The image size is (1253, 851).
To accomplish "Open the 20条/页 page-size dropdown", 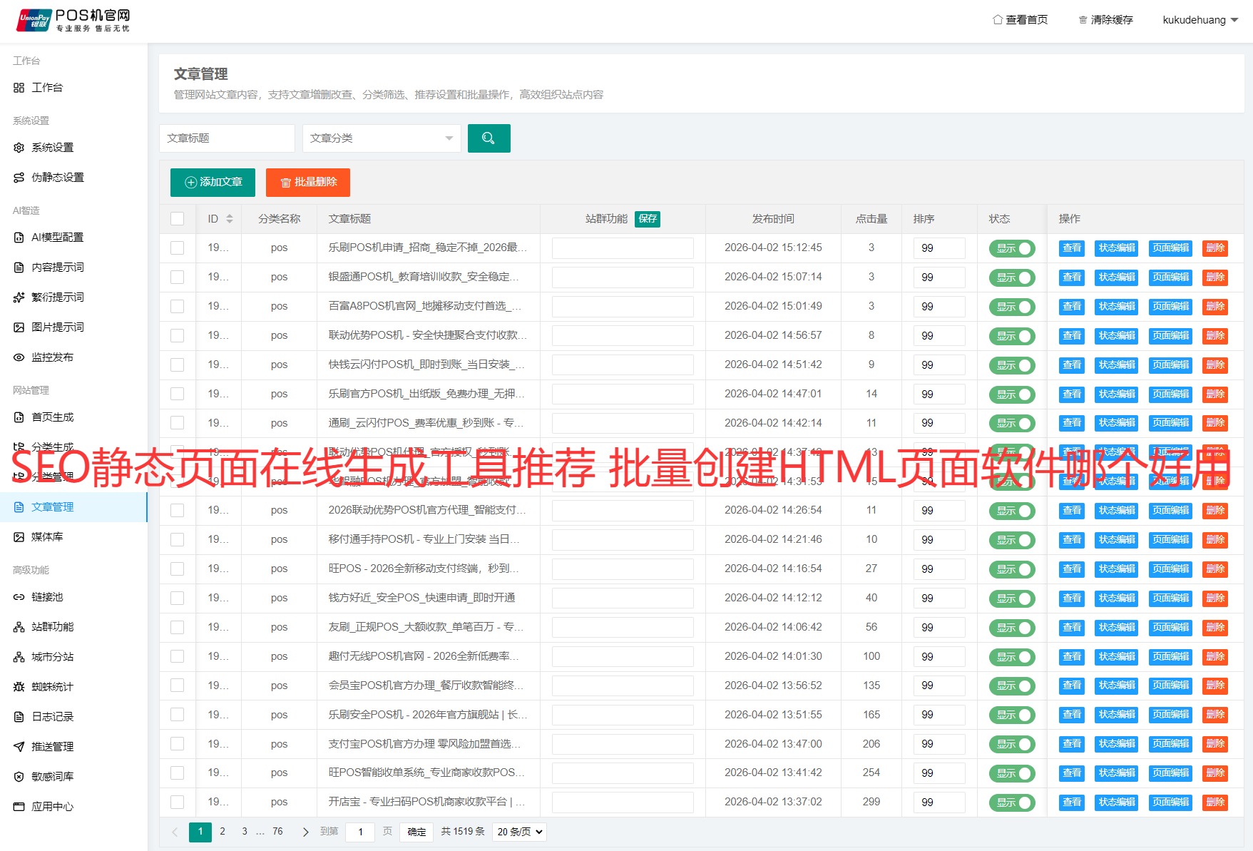I will (x=518, y=831).
